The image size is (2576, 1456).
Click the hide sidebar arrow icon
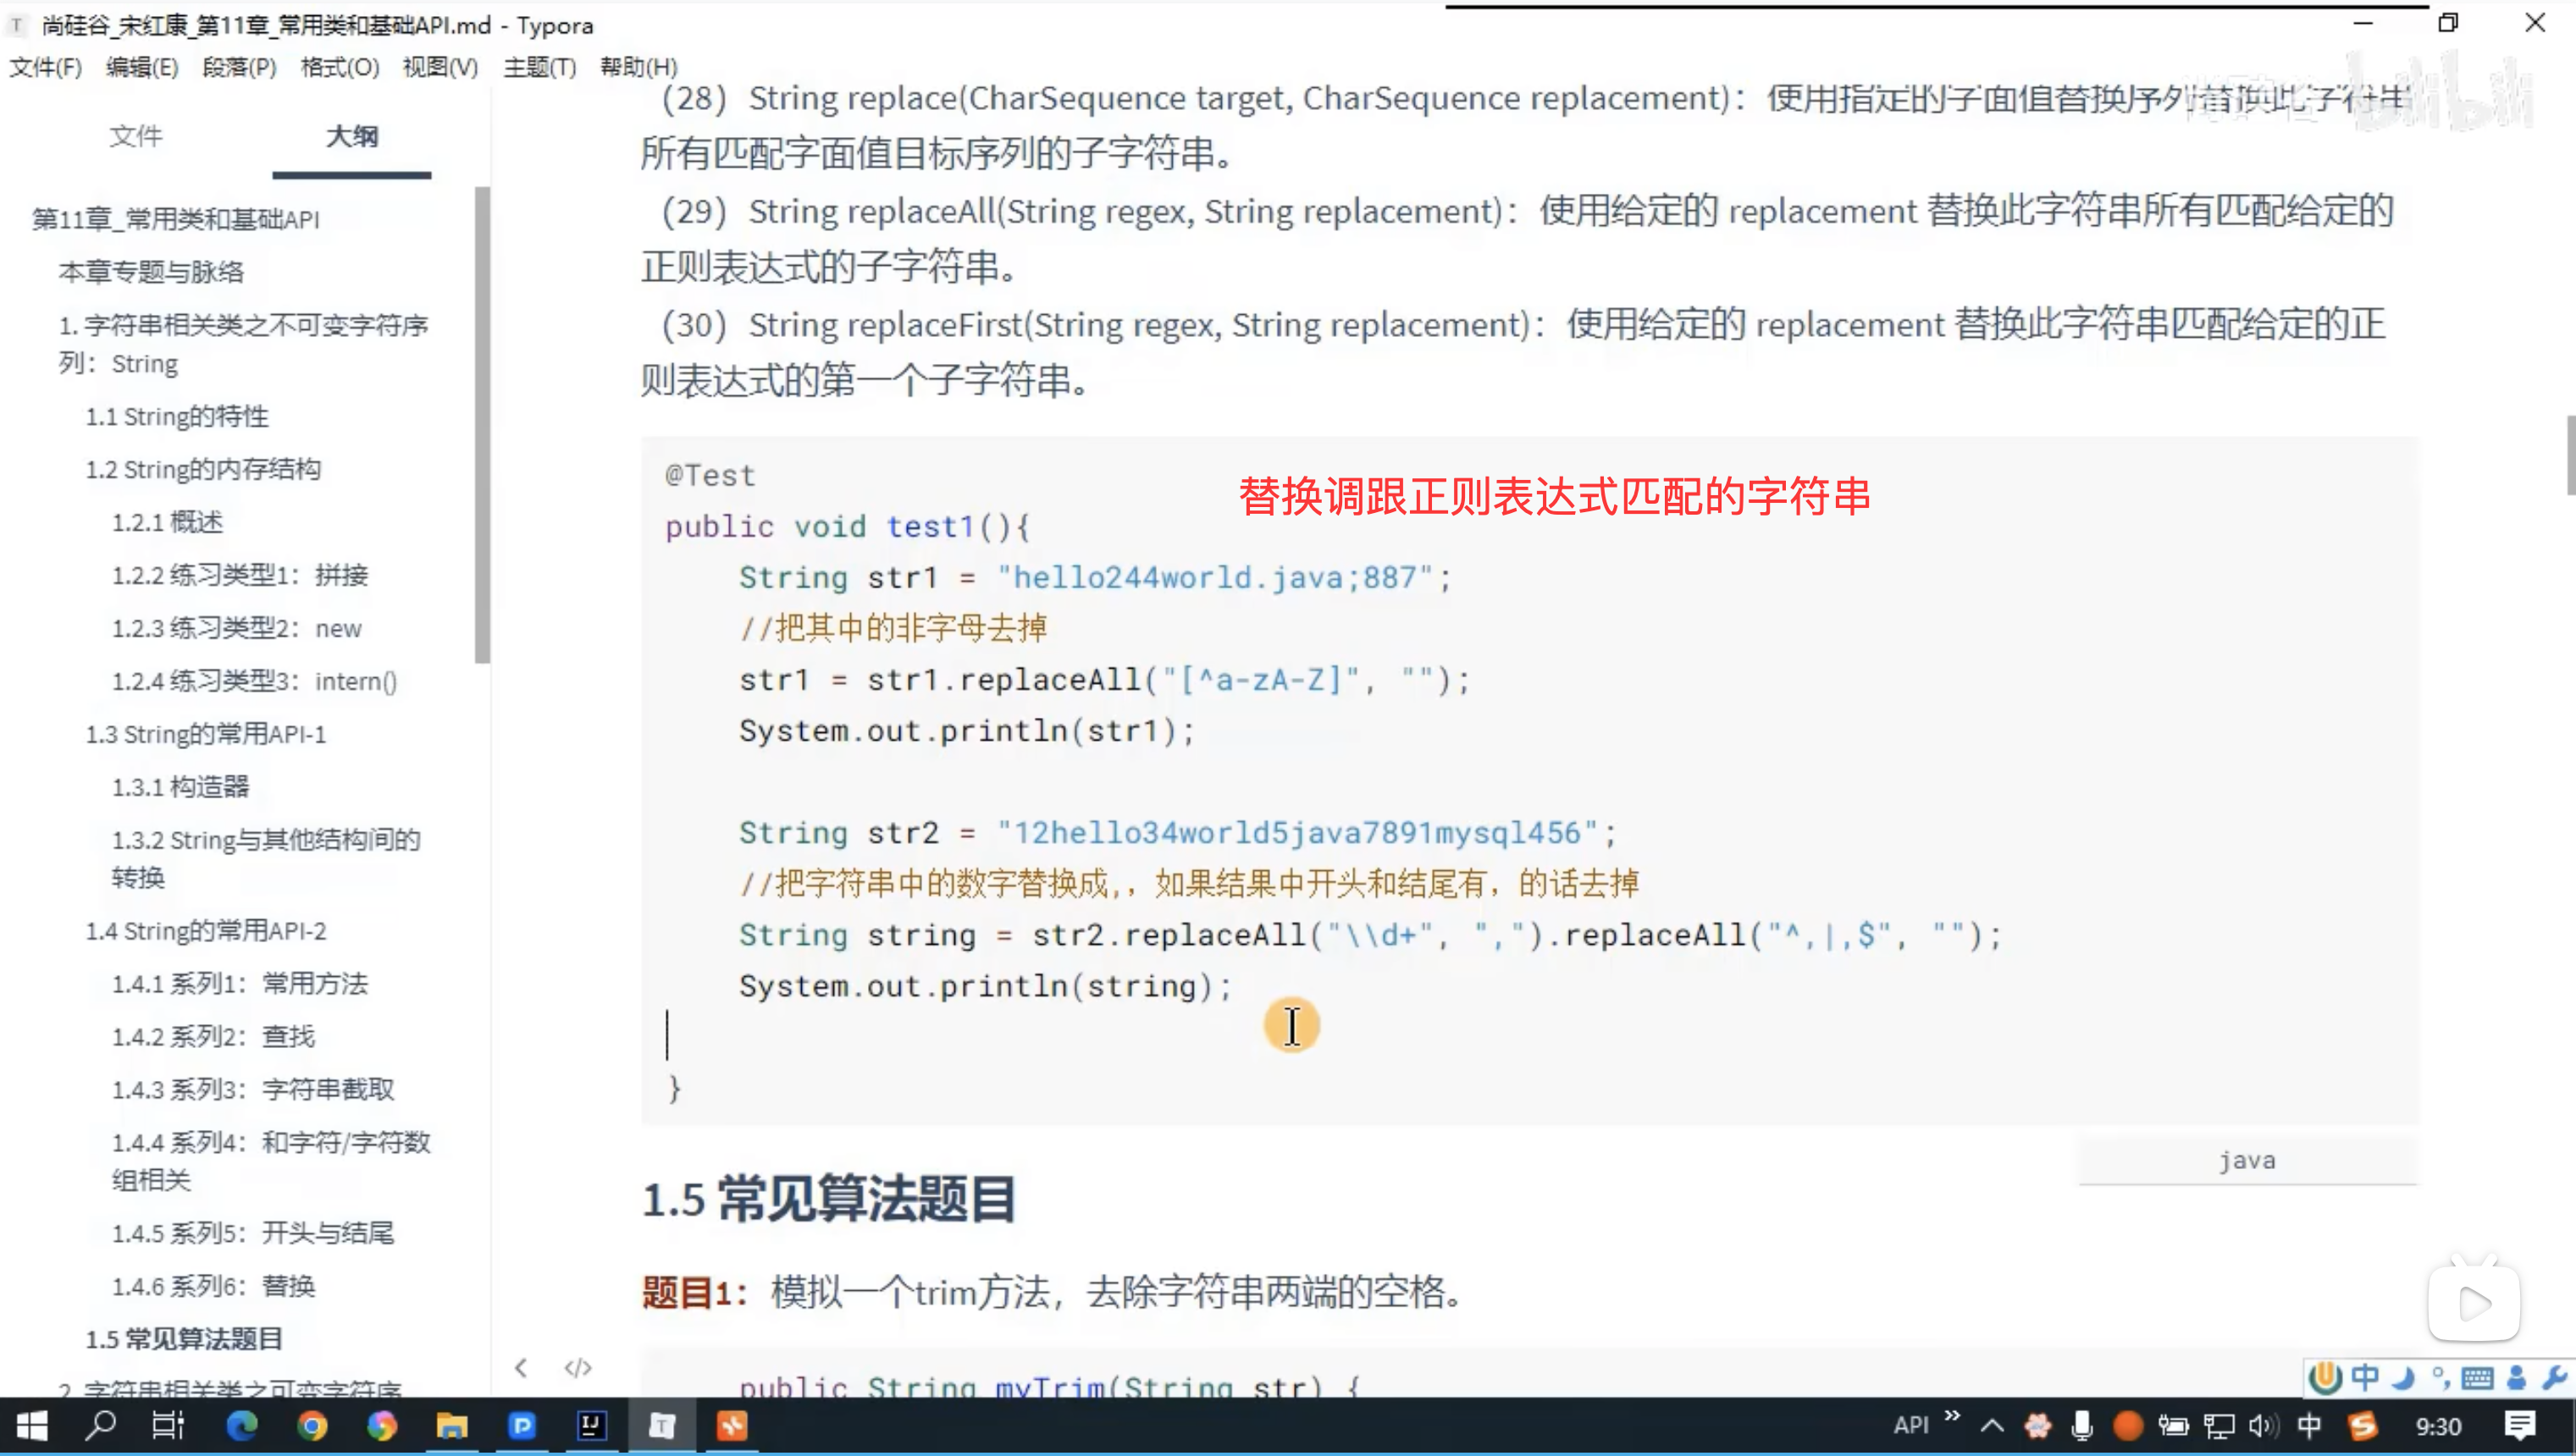[520, 1367]
